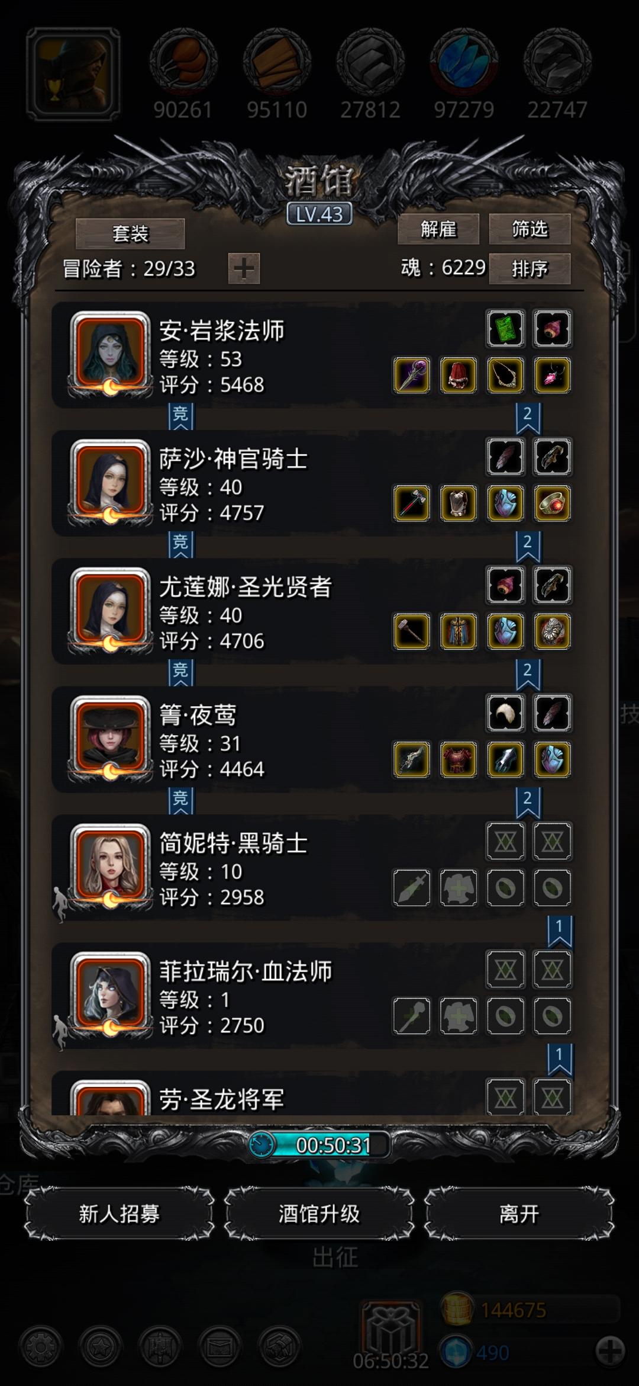Tap the 00:50:31 timer progress bar
The image size is (639, 1386).
point(319,1144)
